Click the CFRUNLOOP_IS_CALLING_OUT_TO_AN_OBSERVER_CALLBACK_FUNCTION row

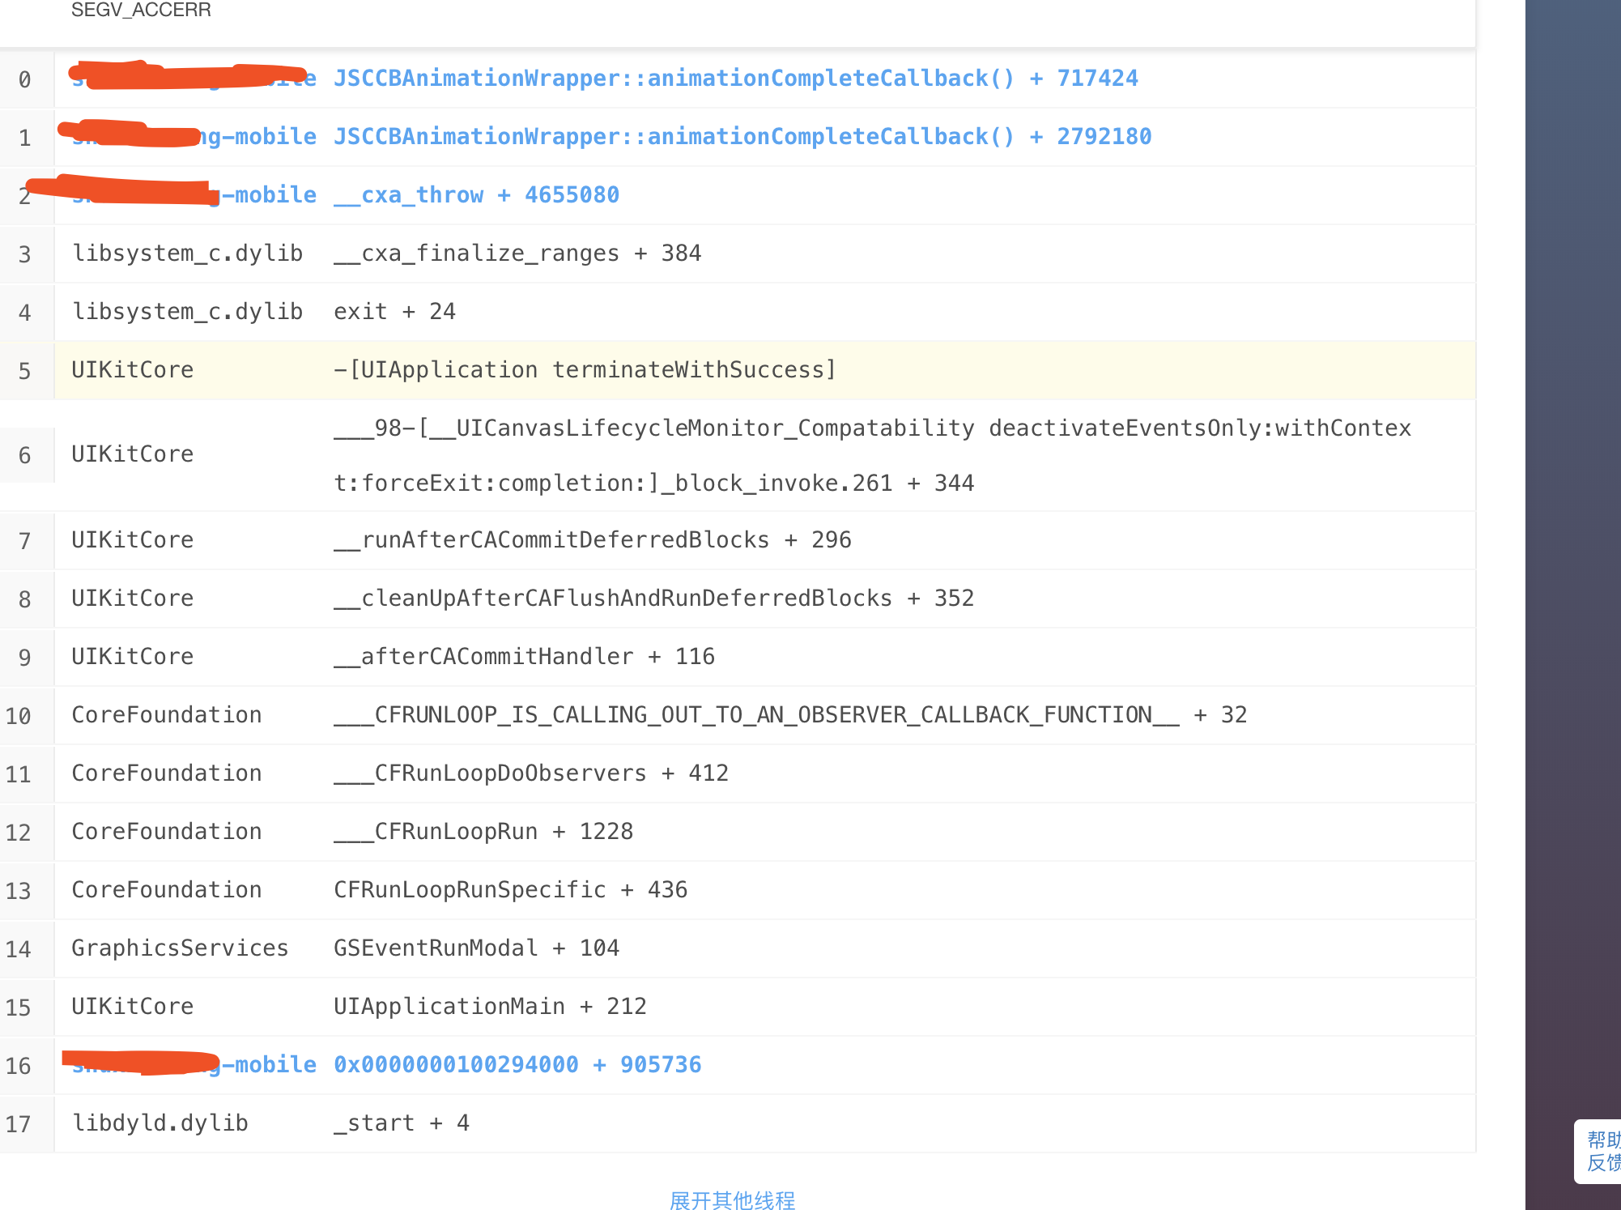[789, 715]
